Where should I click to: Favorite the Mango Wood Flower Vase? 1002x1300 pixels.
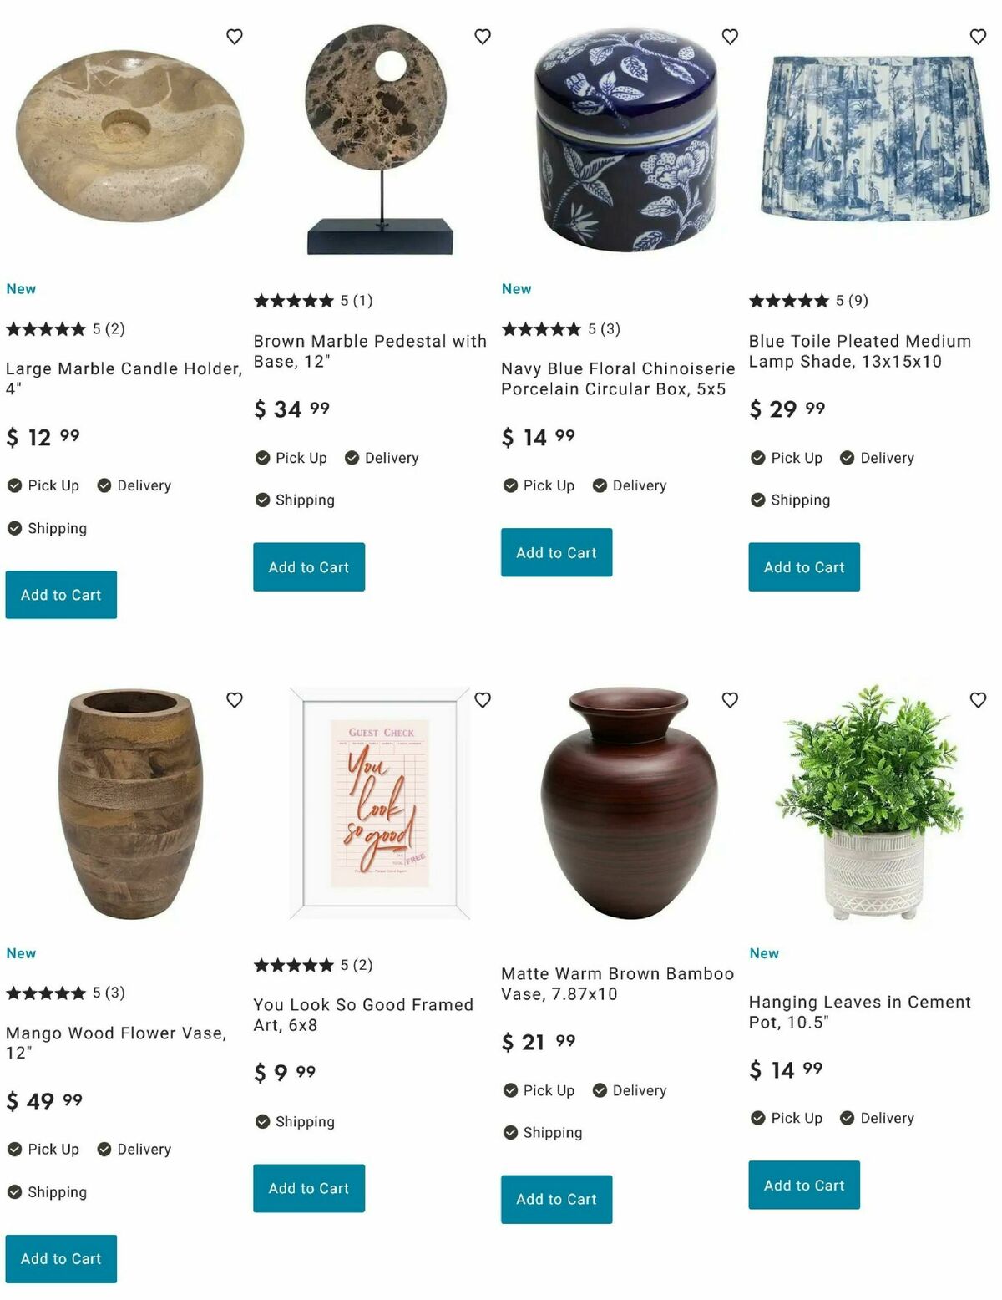pyautogui.click(x=235, y=700)
